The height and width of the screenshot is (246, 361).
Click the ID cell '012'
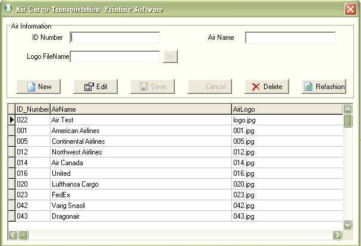(x=33, y=152)
